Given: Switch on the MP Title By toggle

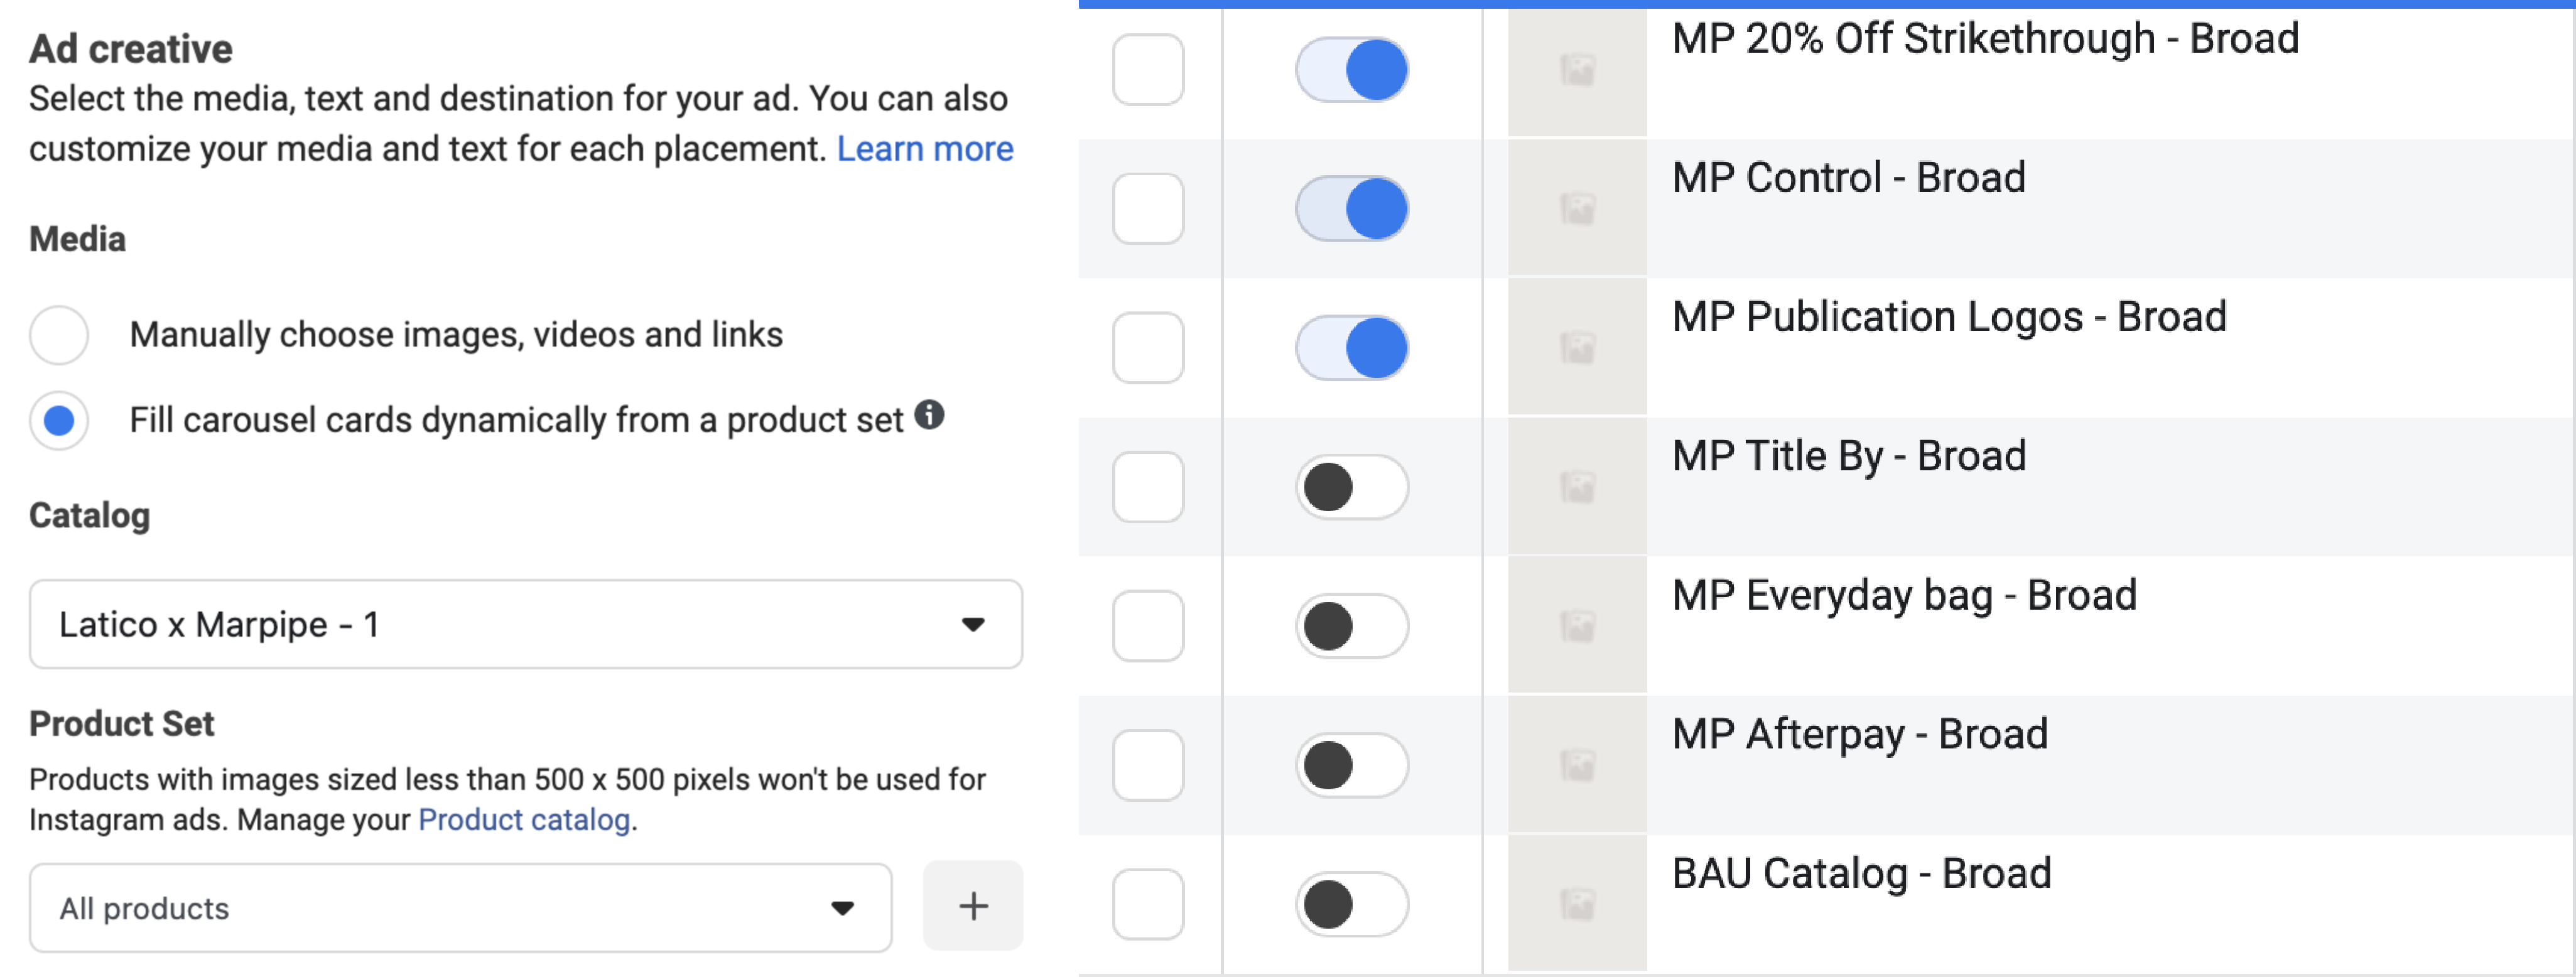Looking at the screenshot, I should 1351,487.
